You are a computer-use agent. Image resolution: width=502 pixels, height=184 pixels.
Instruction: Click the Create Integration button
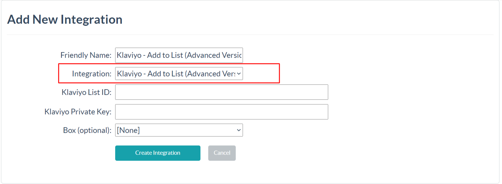pyautogui.click(x=158, y=153)
